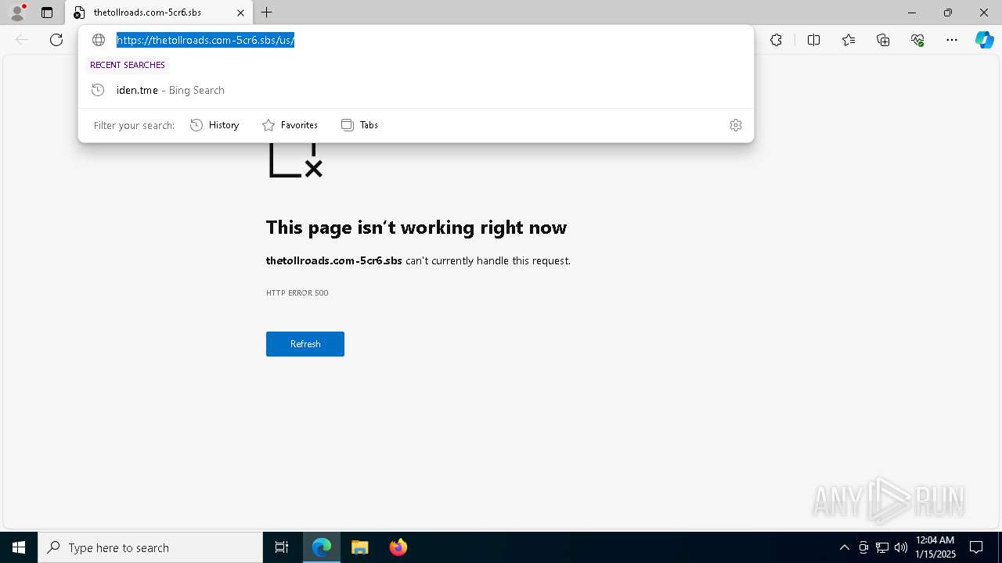The image size is (1002, 563).
Task: Click the globe icon in address bar
Action: point(99,40)
